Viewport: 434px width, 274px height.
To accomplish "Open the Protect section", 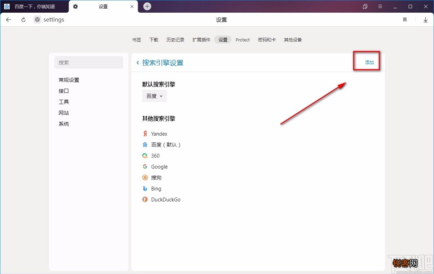I will pyautogui.click(x=243, y=40).
